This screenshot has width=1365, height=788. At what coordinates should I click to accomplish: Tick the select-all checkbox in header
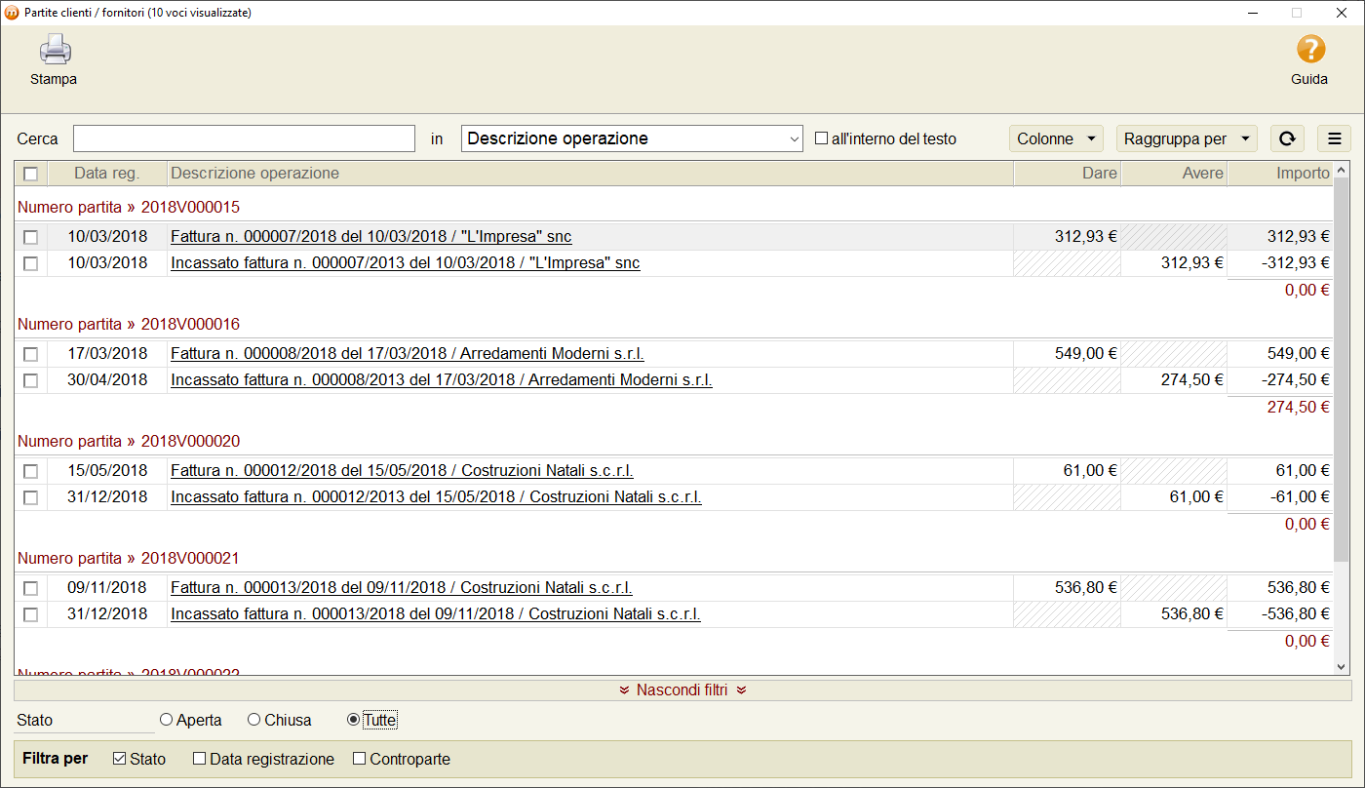tap(31, 174)
